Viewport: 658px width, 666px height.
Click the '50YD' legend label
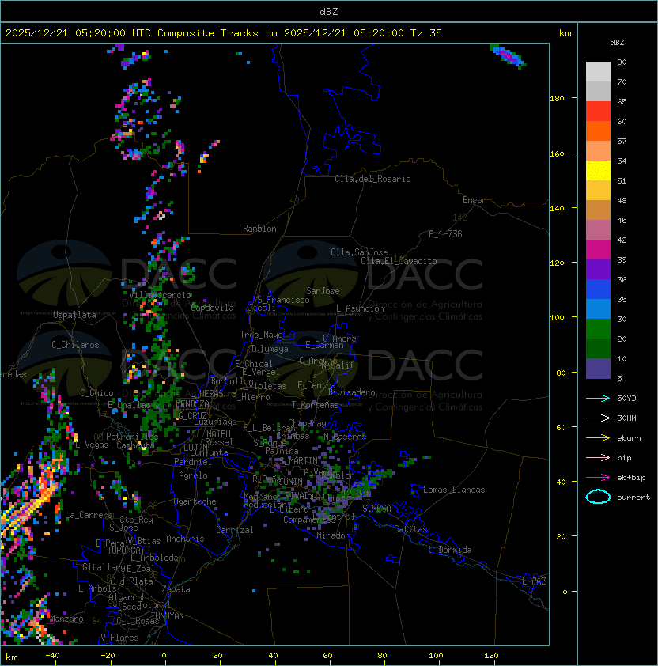click(x=626, y=399)
